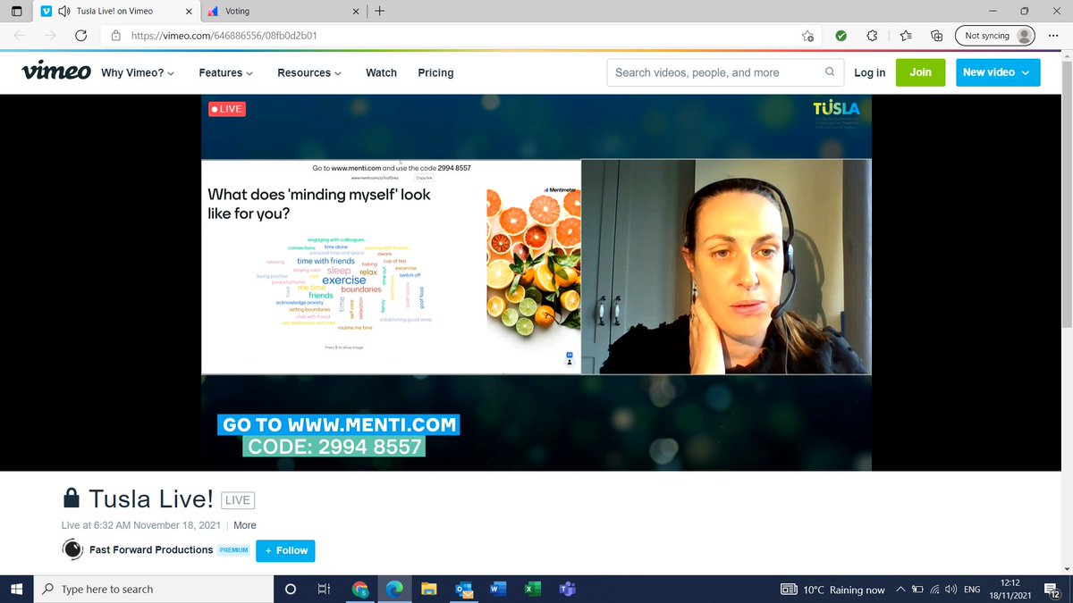Click the tab actions icon at top-left

(x=15, y=12)
